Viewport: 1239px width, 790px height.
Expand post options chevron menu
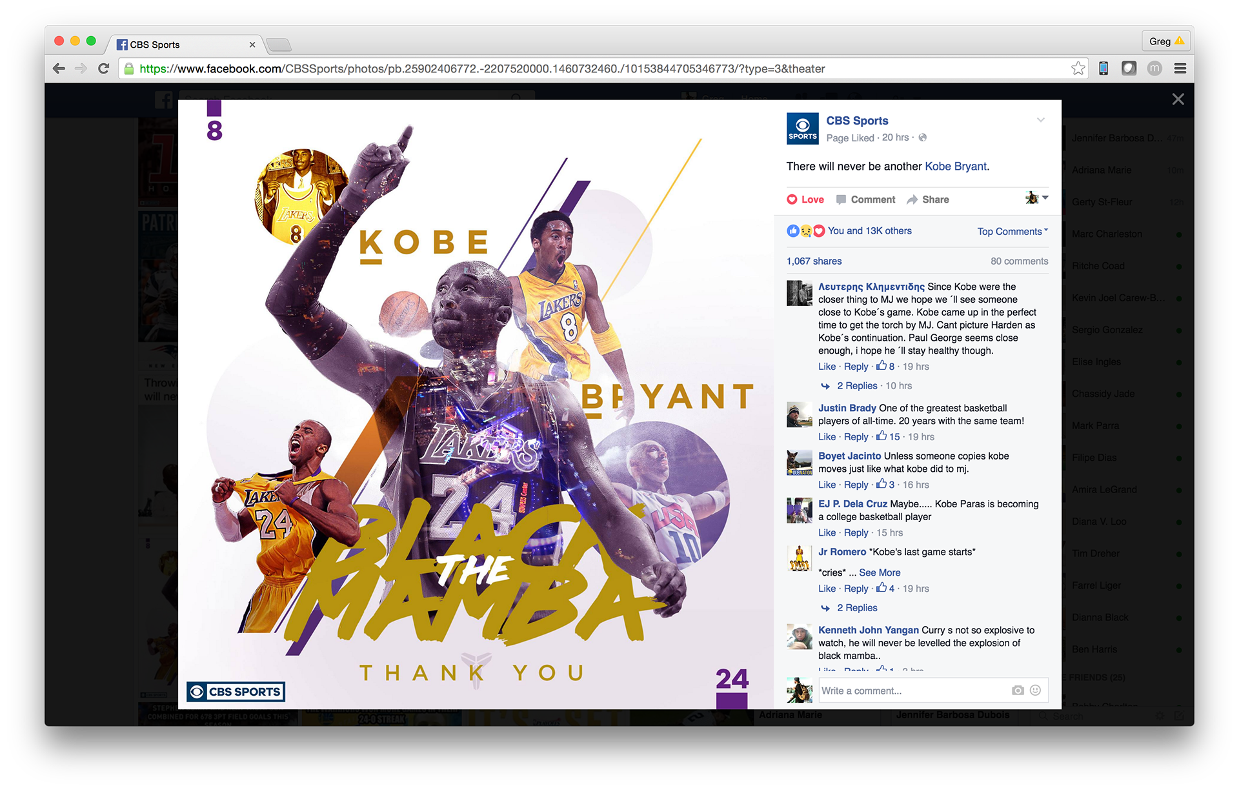click(1040, 120)
